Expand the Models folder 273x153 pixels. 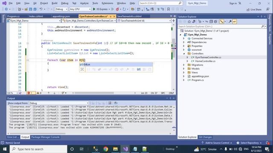click(x=184, y=69)
